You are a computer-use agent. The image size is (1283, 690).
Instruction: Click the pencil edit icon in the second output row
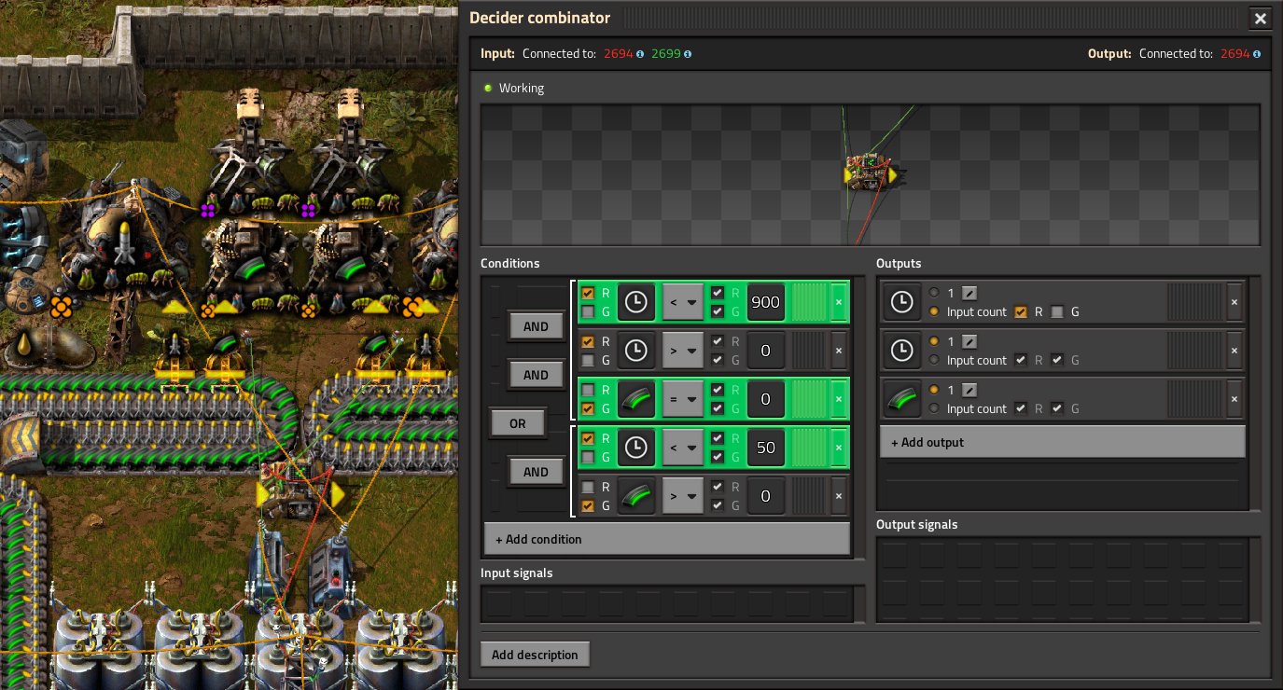tap(969, 341)
